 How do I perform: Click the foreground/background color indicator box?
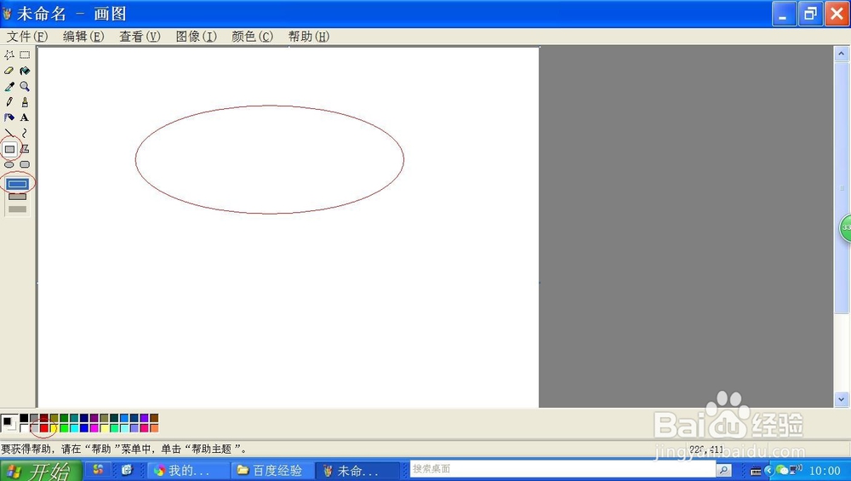click(x=9, y=423)
